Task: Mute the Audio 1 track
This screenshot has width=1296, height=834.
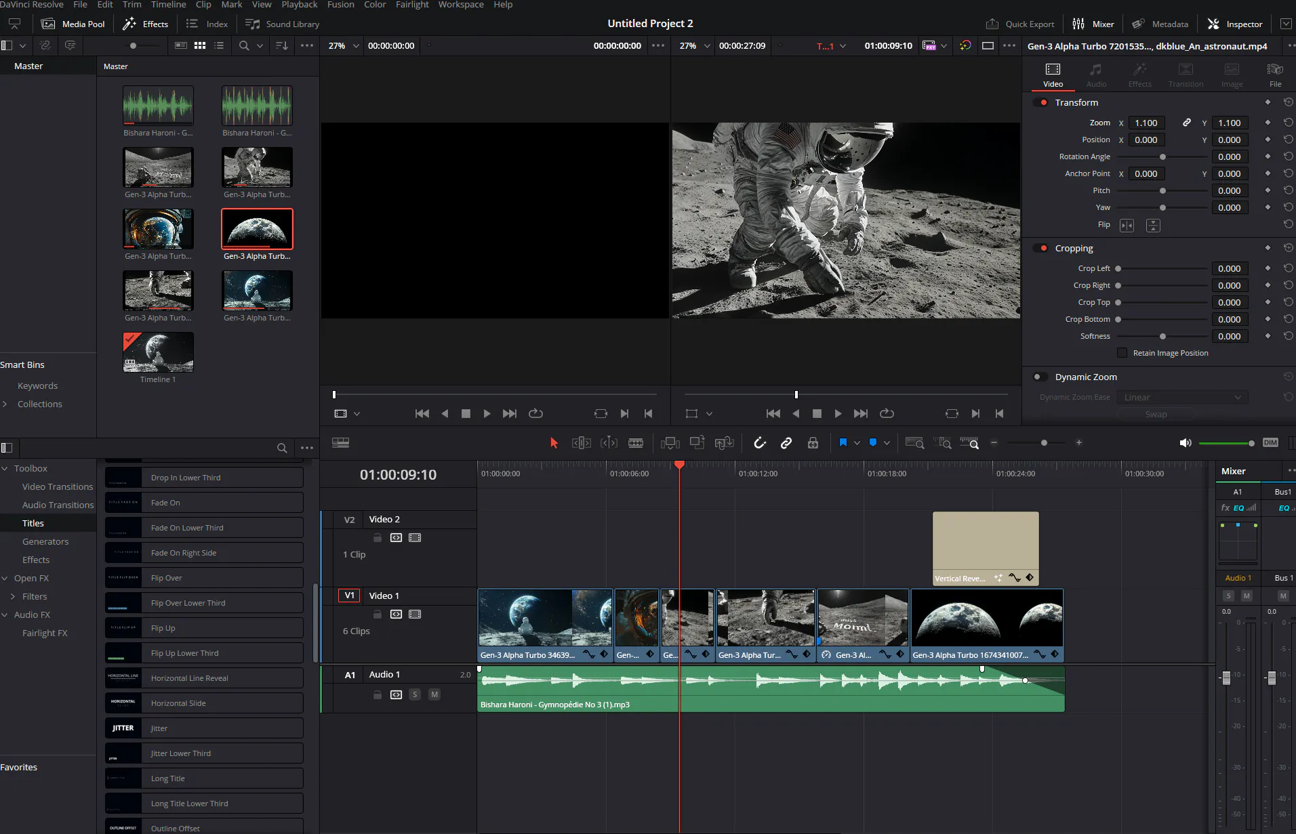Action: 434,694
